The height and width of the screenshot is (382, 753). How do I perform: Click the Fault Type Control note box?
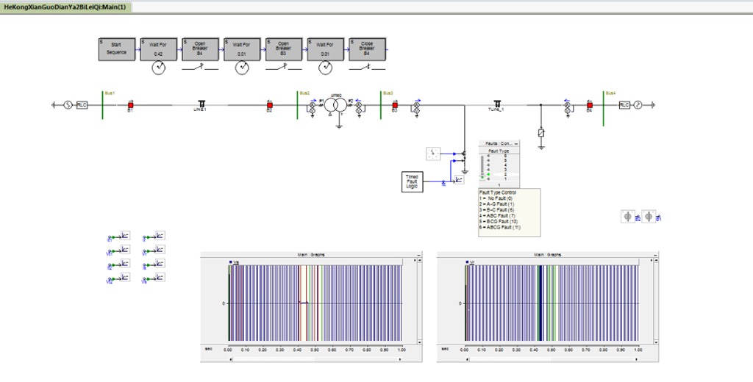pos(509,212)
